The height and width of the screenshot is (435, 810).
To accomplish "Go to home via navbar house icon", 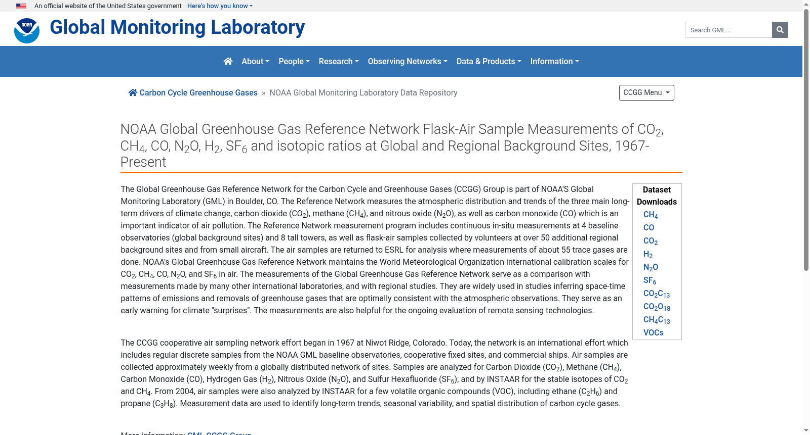I will click(x=228, y=61).
